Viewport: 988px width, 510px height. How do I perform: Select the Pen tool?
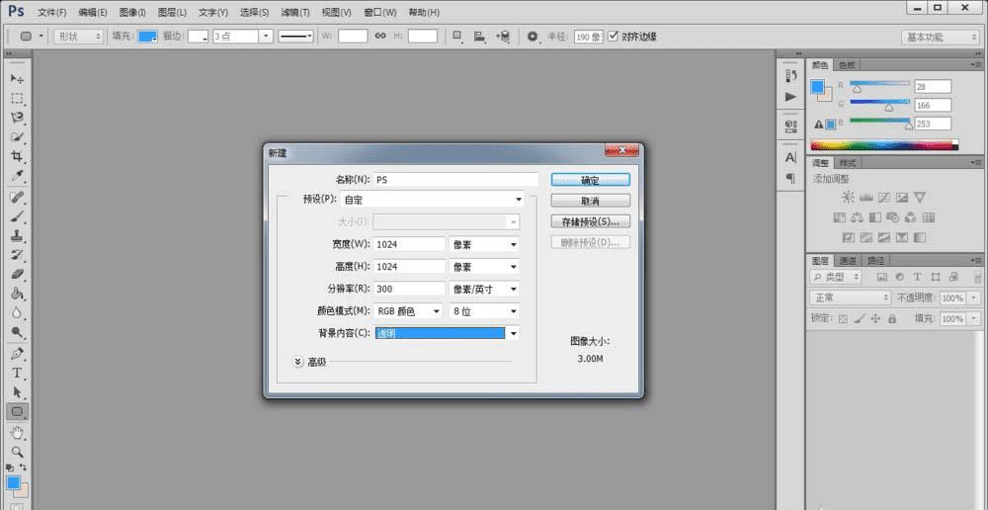(x=17, y=354)
